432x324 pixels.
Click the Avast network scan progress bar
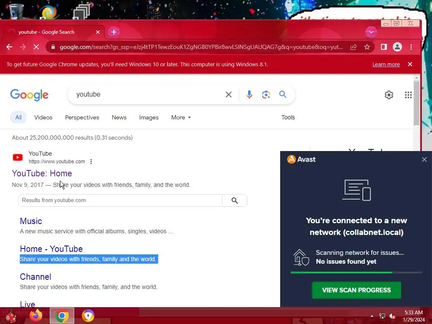356,273
